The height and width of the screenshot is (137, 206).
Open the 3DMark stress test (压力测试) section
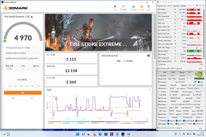133,8
